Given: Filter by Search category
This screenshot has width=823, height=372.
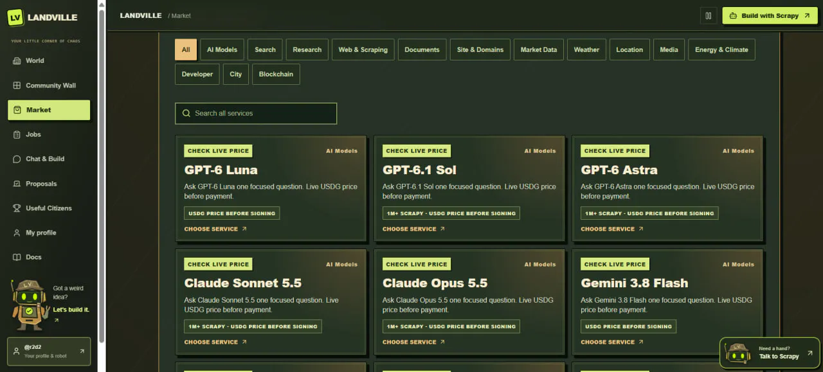Looking at the screenshot, I should point(265,49).
